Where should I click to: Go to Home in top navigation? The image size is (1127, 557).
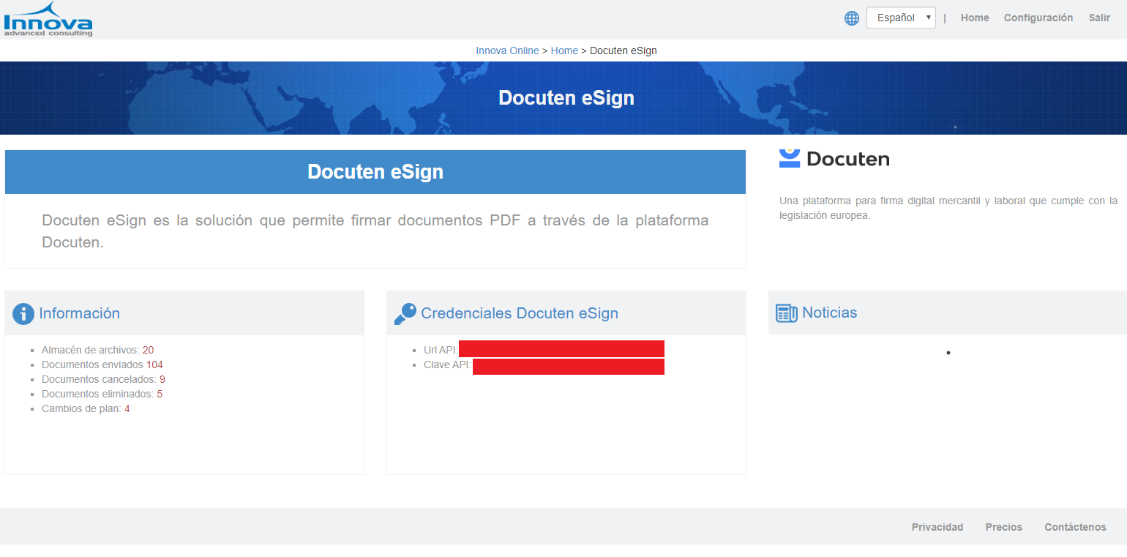click(x=975, y=18)
